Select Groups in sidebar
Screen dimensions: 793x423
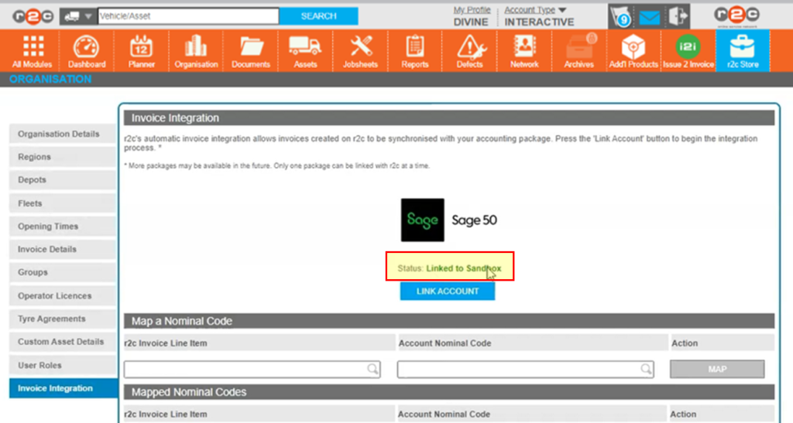pos(63,272)
